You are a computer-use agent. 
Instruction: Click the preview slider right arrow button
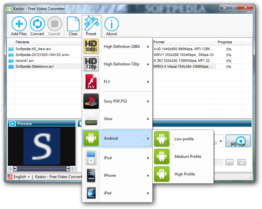tap(68, 169)
